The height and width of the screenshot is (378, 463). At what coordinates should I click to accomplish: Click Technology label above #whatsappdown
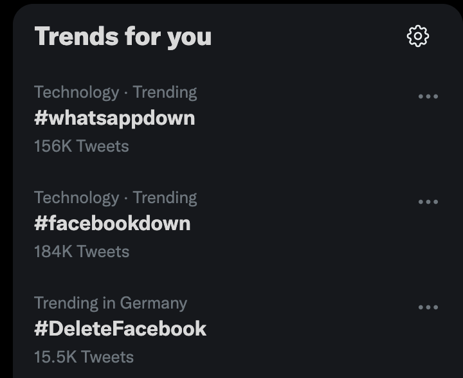coord(77,93)
